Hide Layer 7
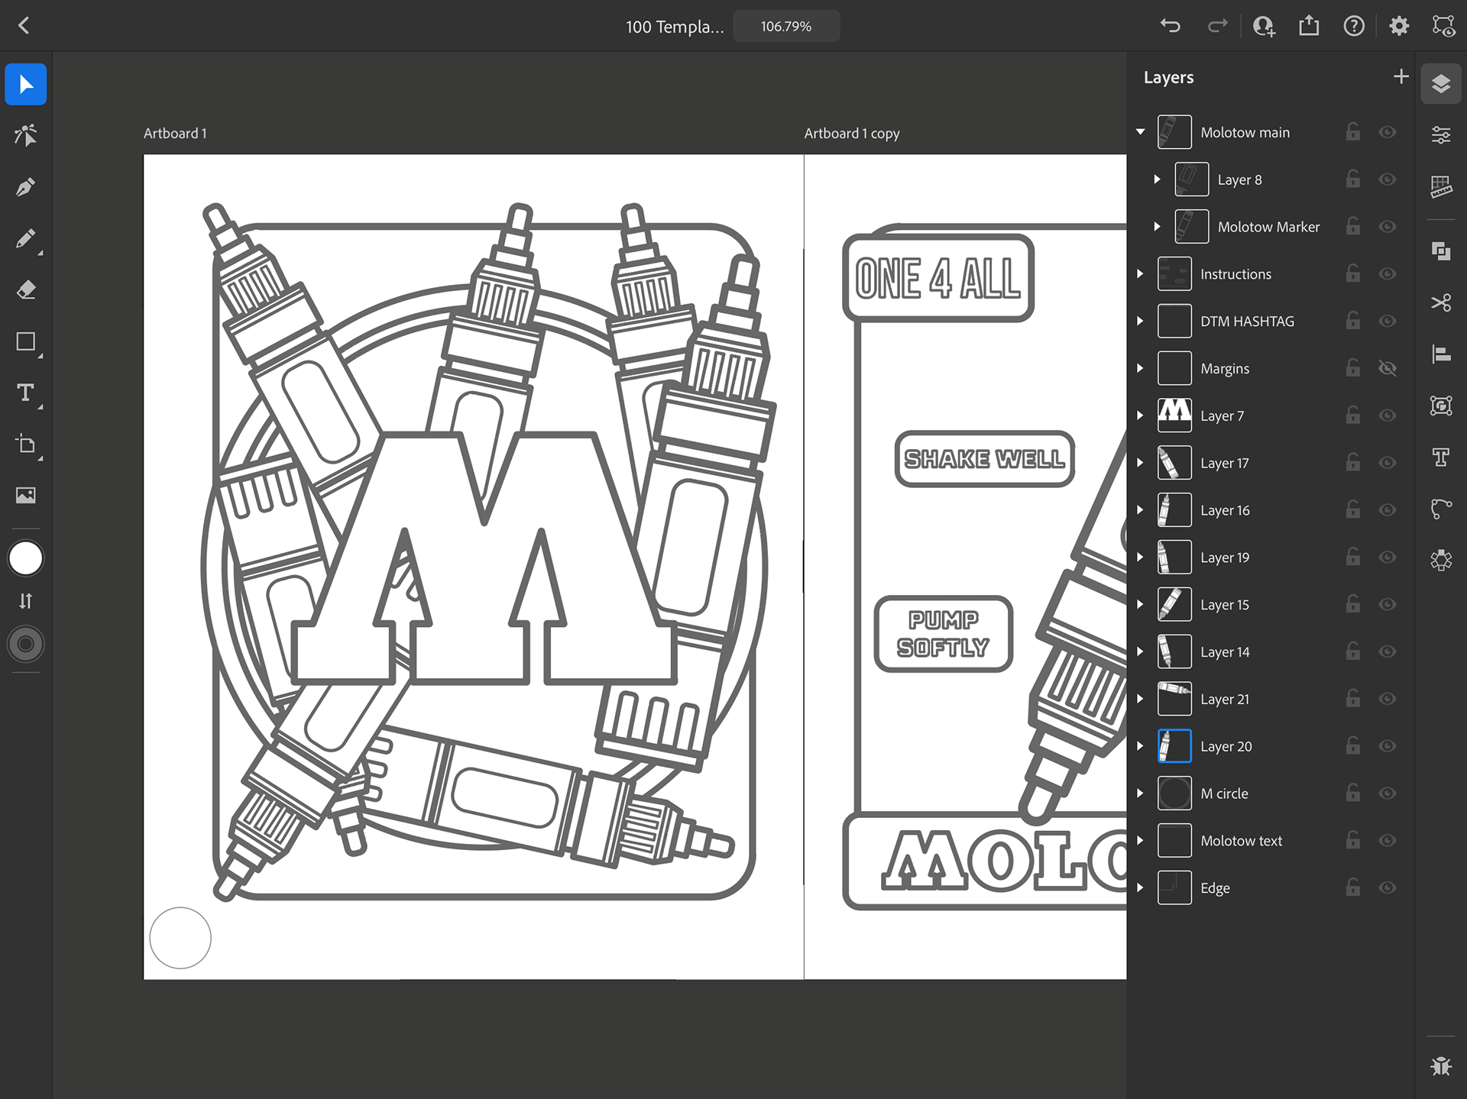The image size is (1467, 1099). pyautogui.click(x=1388, y=415)
